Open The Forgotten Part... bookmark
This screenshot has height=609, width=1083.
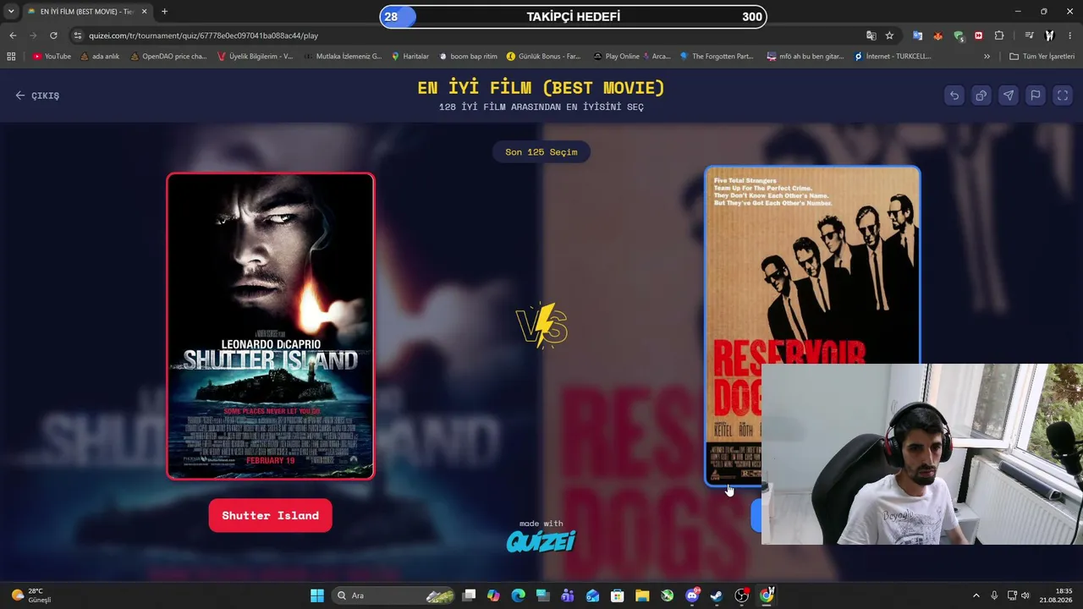[717, 57]
